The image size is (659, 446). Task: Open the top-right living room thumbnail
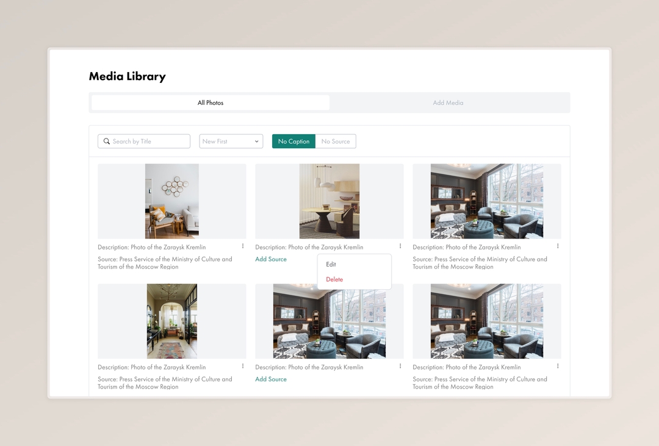coord(487,201)
